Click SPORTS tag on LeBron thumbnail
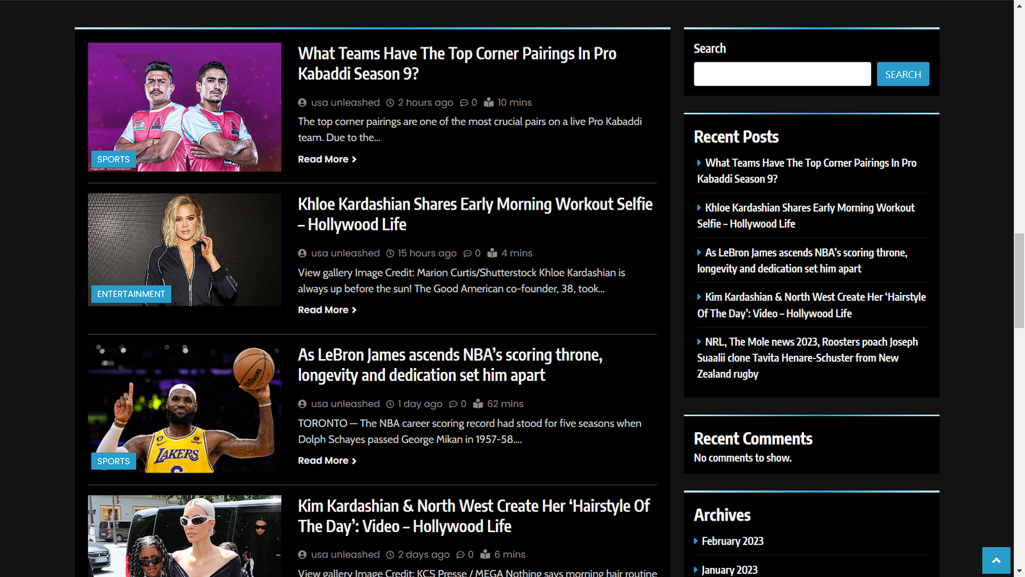Screen dimensions: 1025x577 pyautogui.click(x=113, y=461)
